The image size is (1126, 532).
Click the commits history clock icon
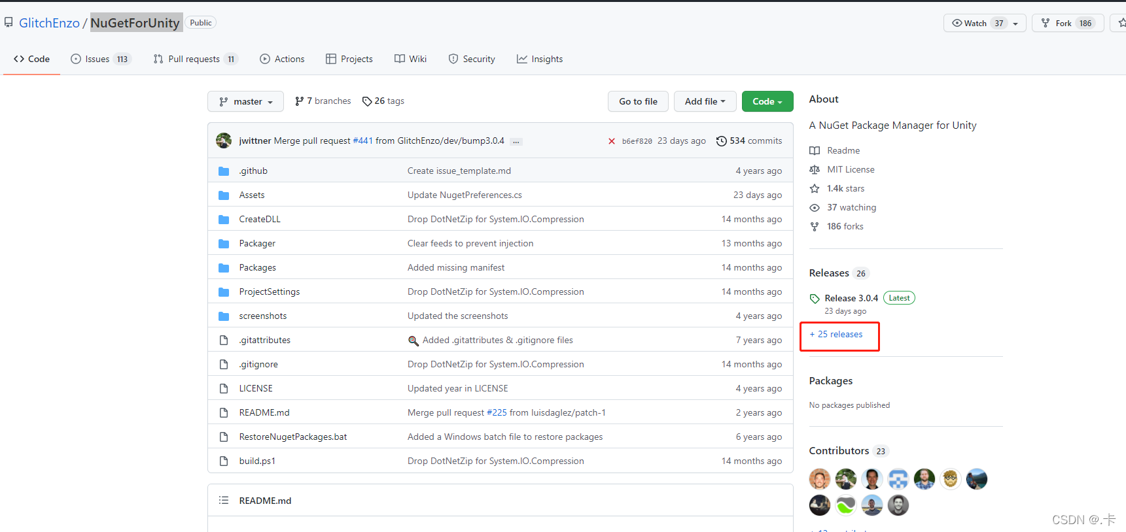click(721, 141)
